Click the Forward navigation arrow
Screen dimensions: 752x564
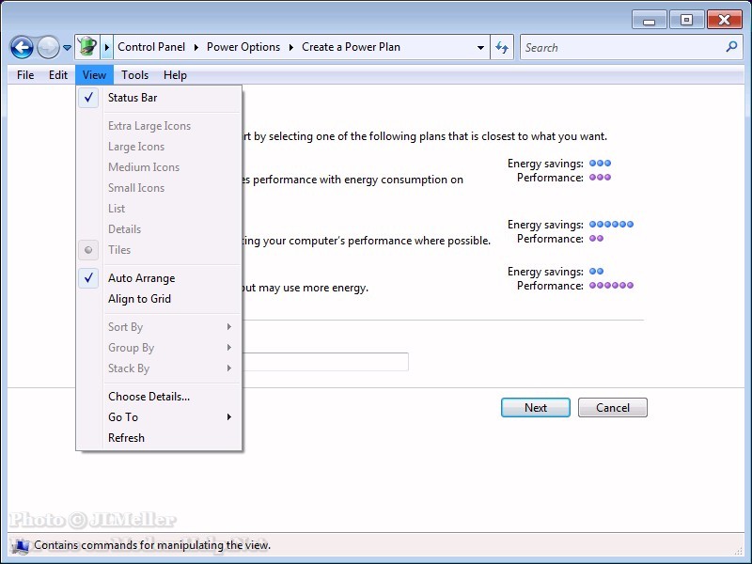[x=48, y=48]
